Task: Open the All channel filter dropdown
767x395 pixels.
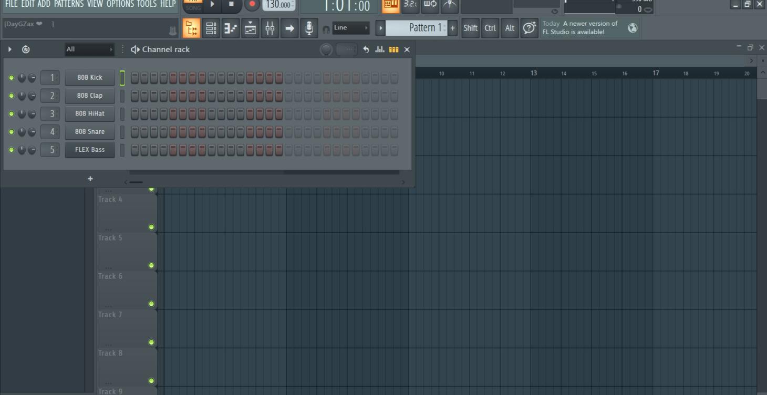Action: (x=89, y=49)
